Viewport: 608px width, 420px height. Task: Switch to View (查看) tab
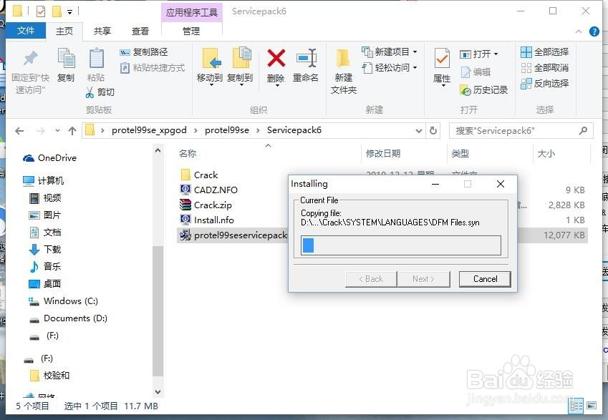(x=140, y=31)
